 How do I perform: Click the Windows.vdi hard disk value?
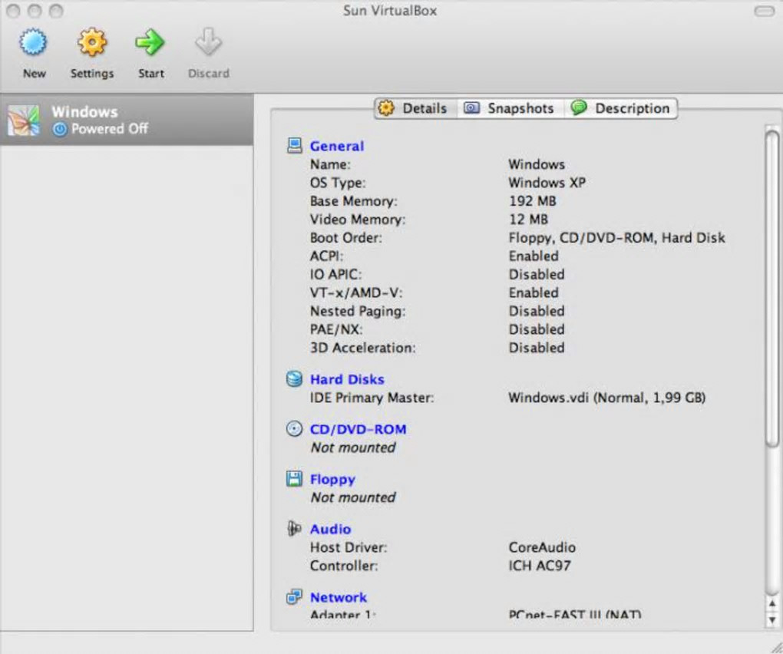pyautogui.click(x=606, y=398)
